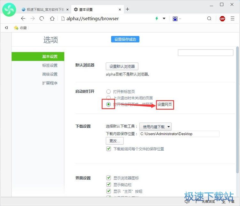Close the 极速下载站 tab
Screen dimensions: 240x206
click(67, 10)
